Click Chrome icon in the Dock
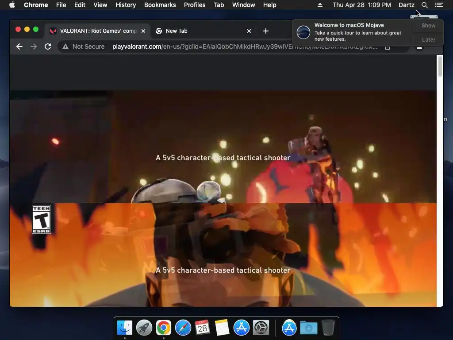Screen dimensions: 453x340 164,328
